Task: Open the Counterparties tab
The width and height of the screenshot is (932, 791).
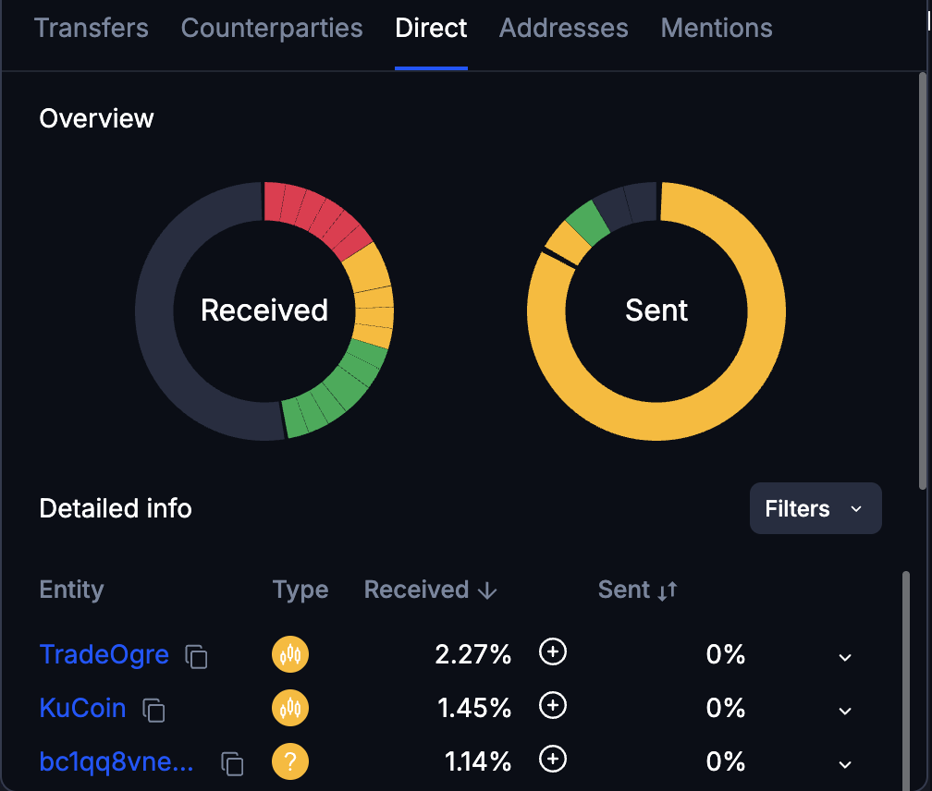Action: click(x=272, y=28)
